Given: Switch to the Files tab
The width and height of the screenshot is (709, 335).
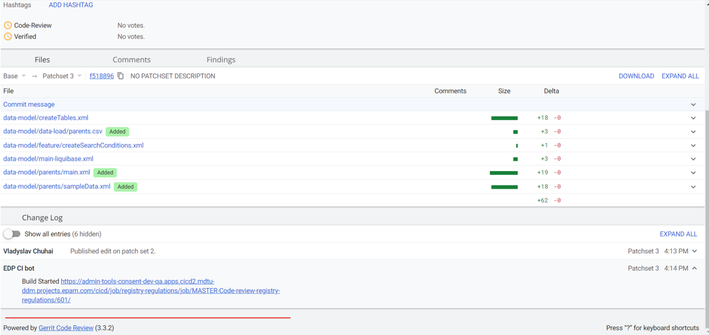Looking at the screenshot, I should tap(43, 60).
